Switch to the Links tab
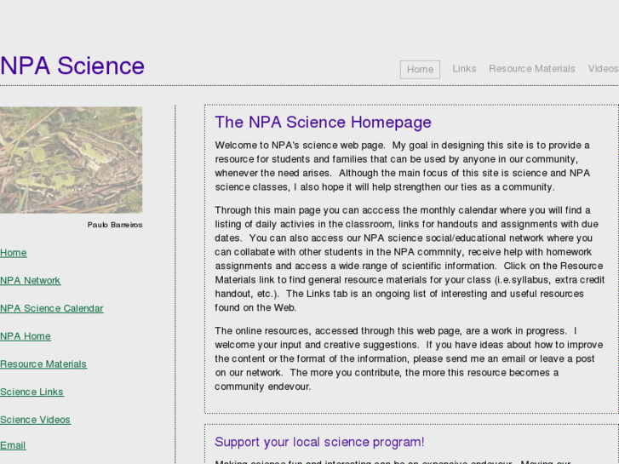The height and width of the screenshot is (464, 619). click(464, 69)
